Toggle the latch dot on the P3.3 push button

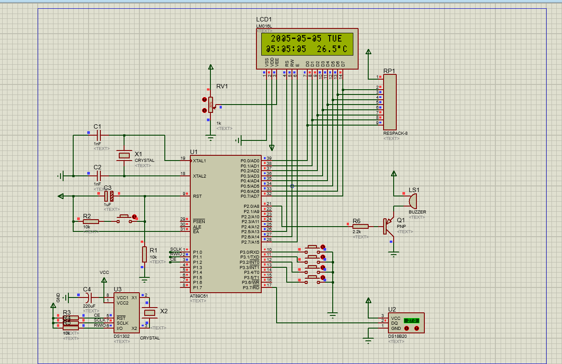[x=323, y=277]
